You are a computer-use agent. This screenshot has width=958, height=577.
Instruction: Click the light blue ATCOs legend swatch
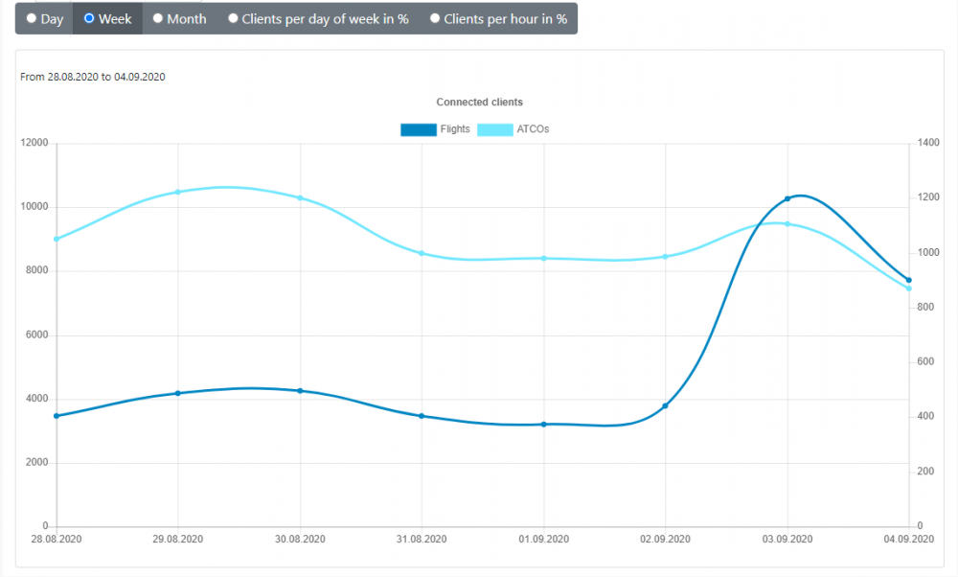coord(495,129)
